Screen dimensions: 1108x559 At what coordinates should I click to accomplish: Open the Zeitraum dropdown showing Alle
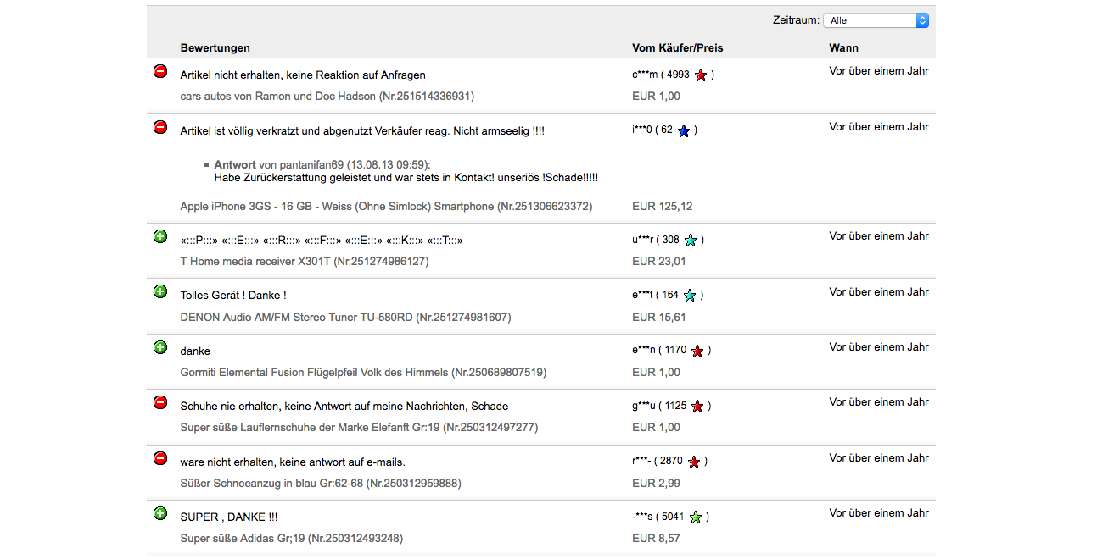(880, 20)
